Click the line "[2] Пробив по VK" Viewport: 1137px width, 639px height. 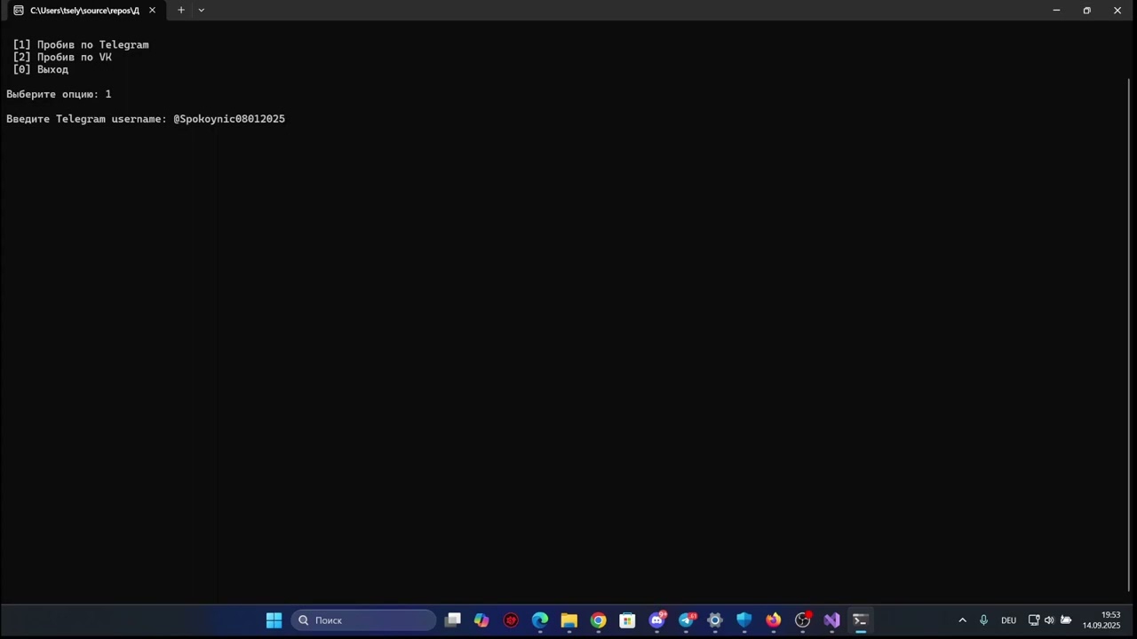point(62,57)
